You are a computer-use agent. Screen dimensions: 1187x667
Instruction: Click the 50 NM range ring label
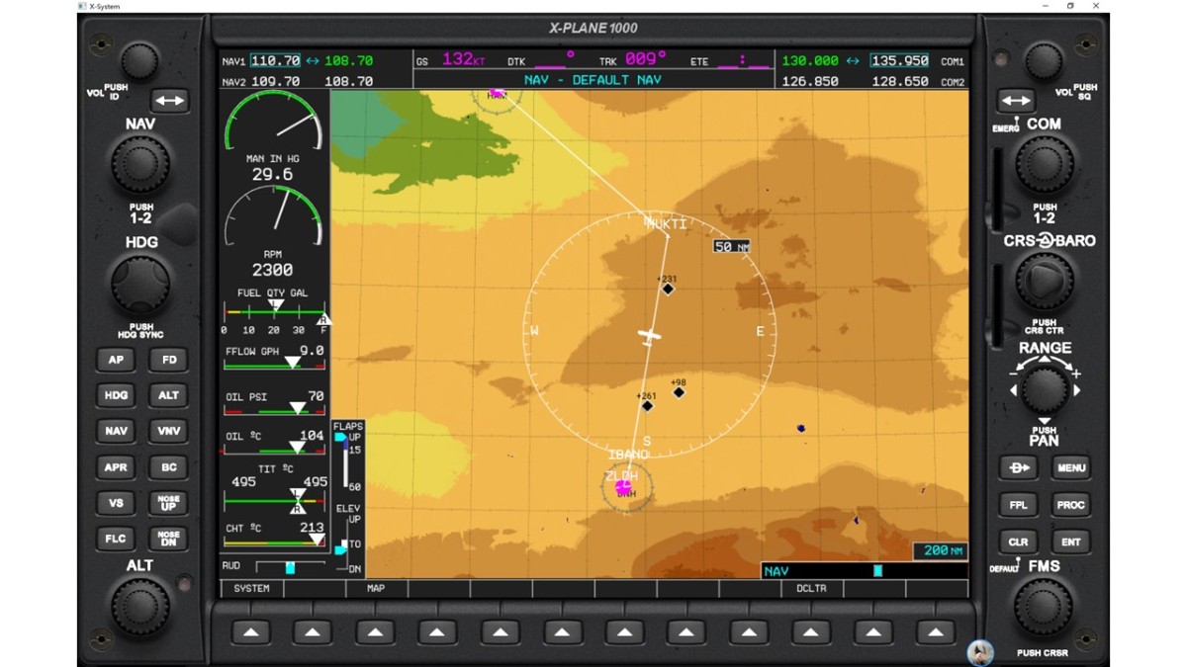tap(731, 247)
